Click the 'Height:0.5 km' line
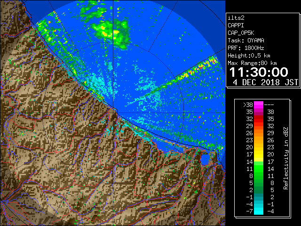This screenshot has width=301, height=226. [249, 56]
